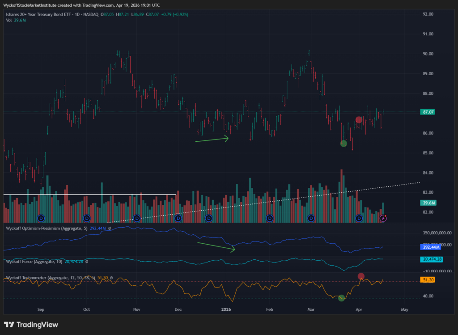The height and width of the screenshot is (335, 458).
Task: Click the dividend D marker above Sep
Action: coord(41,218)
